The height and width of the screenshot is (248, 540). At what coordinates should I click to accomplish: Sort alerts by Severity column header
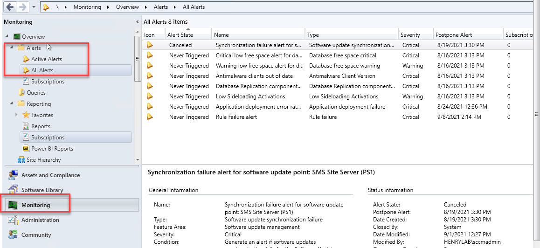tap(410, 35)
